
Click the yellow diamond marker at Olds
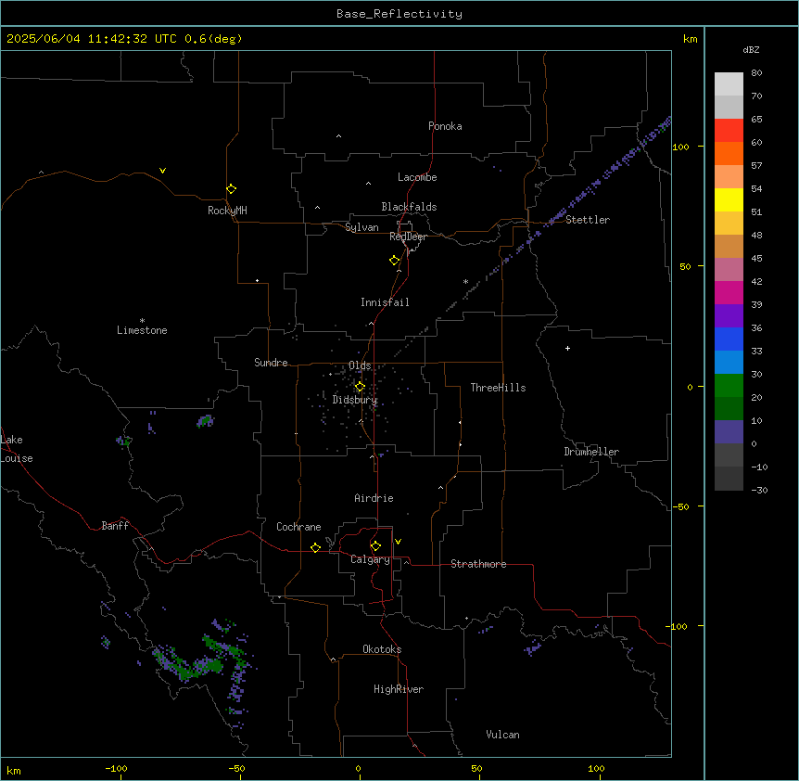(x=360, y=387)
